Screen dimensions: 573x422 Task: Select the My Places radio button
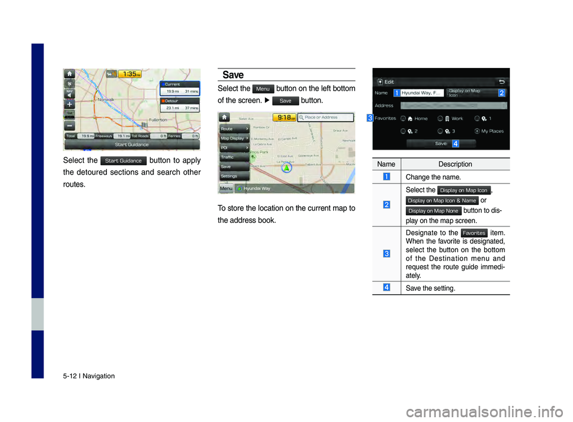(x=478, y=131)
